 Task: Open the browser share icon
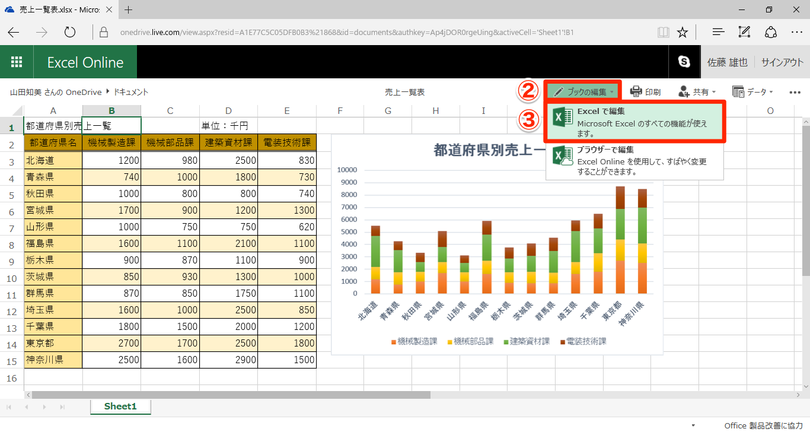[x=771, y=32]
